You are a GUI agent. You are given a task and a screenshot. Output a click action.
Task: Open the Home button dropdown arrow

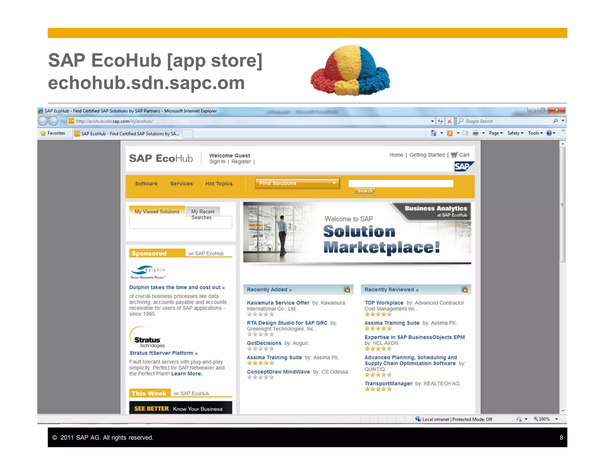coord(441,133)
